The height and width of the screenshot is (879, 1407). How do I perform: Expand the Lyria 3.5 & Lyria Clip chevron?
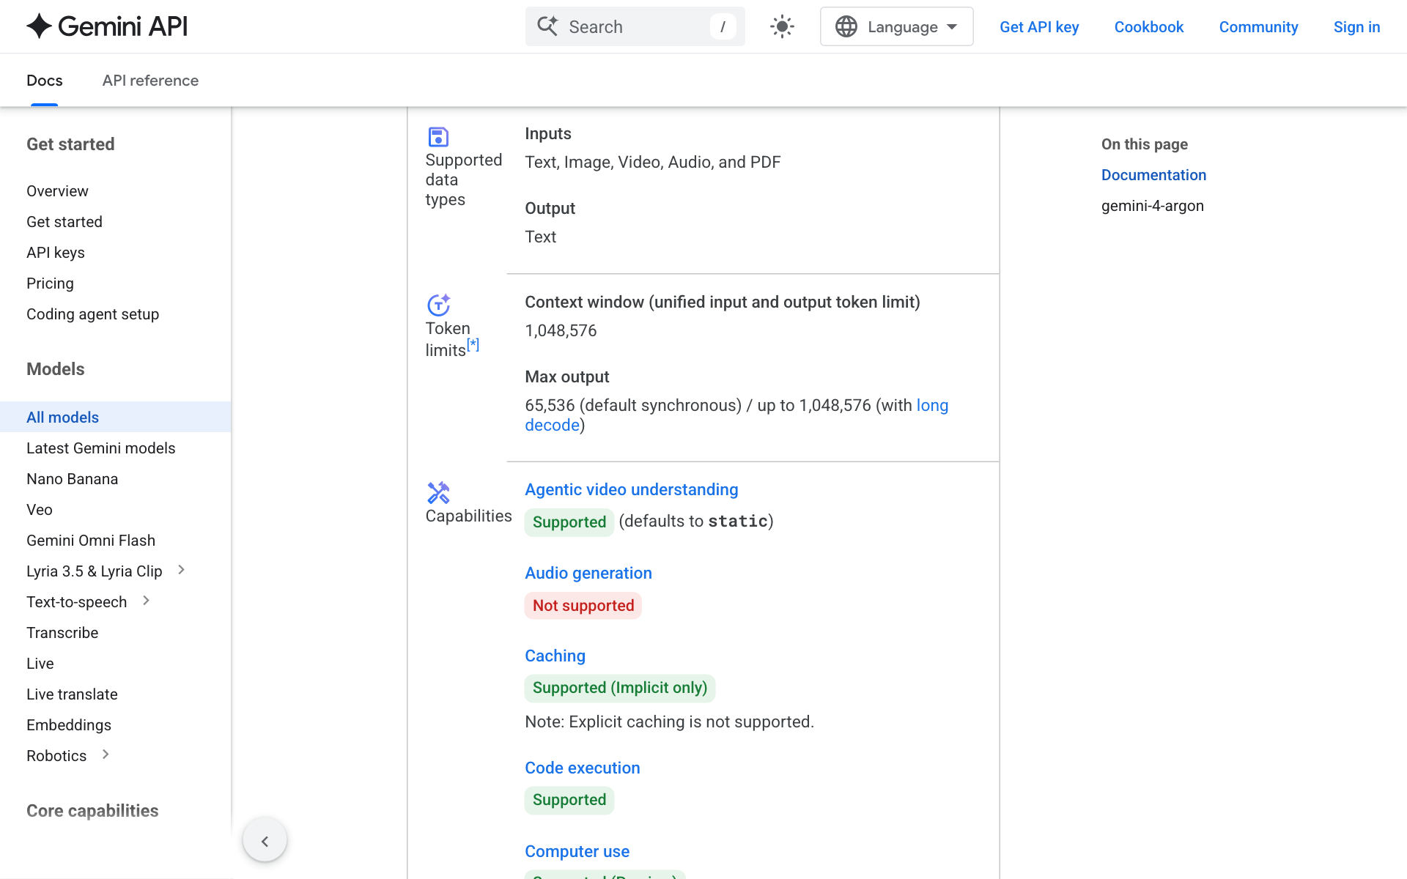(x=181, y=570)
